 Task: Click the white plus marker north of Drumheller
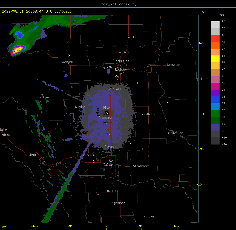tap(168, 102)
